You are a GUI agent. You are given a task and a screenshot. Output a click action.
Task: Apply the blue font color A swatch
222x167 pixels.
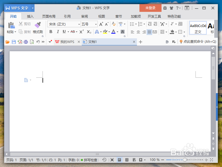click(x=113, y=32)
